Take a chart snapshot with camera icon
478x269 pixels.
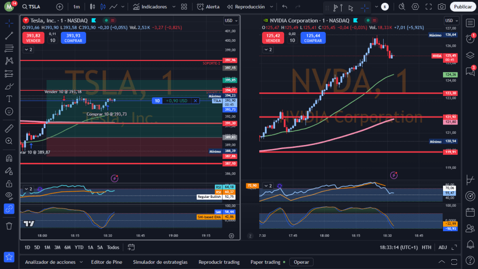(442, 7)
